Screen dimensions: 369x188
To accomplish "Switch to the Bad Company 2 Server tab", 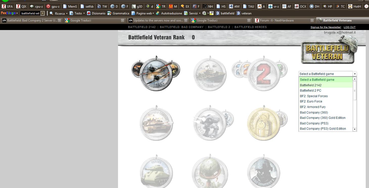I will pos(31,20).
